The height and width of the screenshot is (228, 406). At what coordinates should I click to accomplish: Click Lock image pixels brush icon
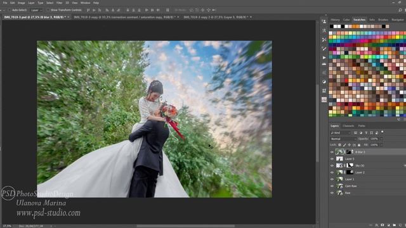tap(344, 145)
